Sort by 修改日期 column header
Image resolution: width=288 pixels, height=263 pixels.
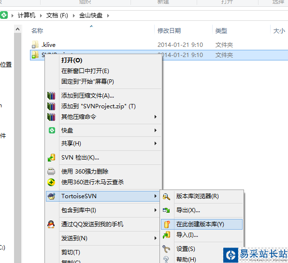pos(169,30)
